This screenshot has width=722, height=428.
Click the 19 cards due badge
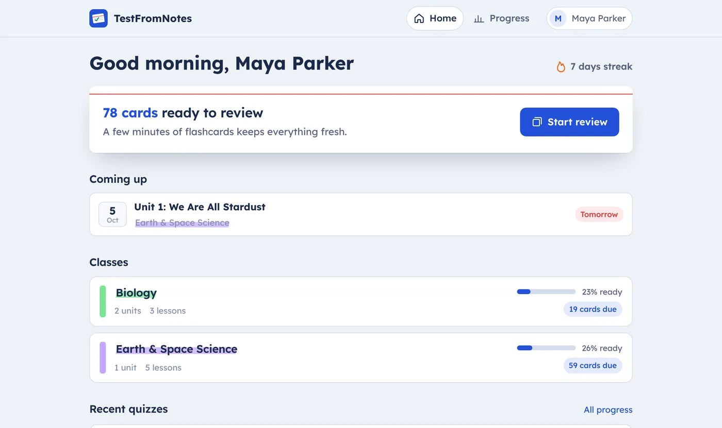click(x=593, y=310)
